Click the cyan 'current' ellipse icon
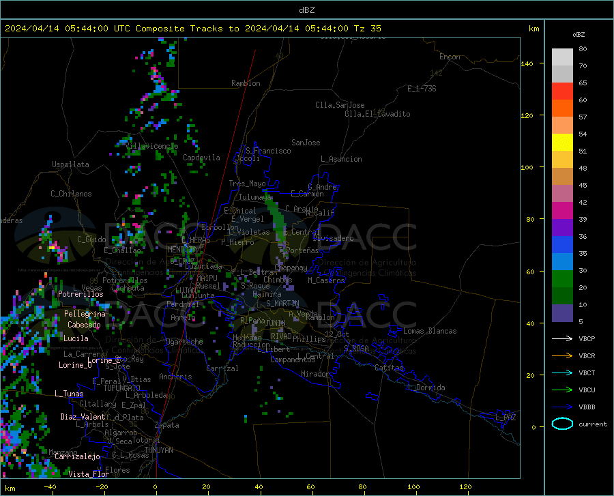 pyautogui.click(x=562, y=424)
